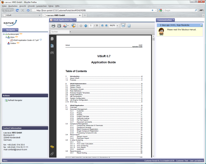
Task: Open the address bar history dropdown
Action: pos(156,10)
